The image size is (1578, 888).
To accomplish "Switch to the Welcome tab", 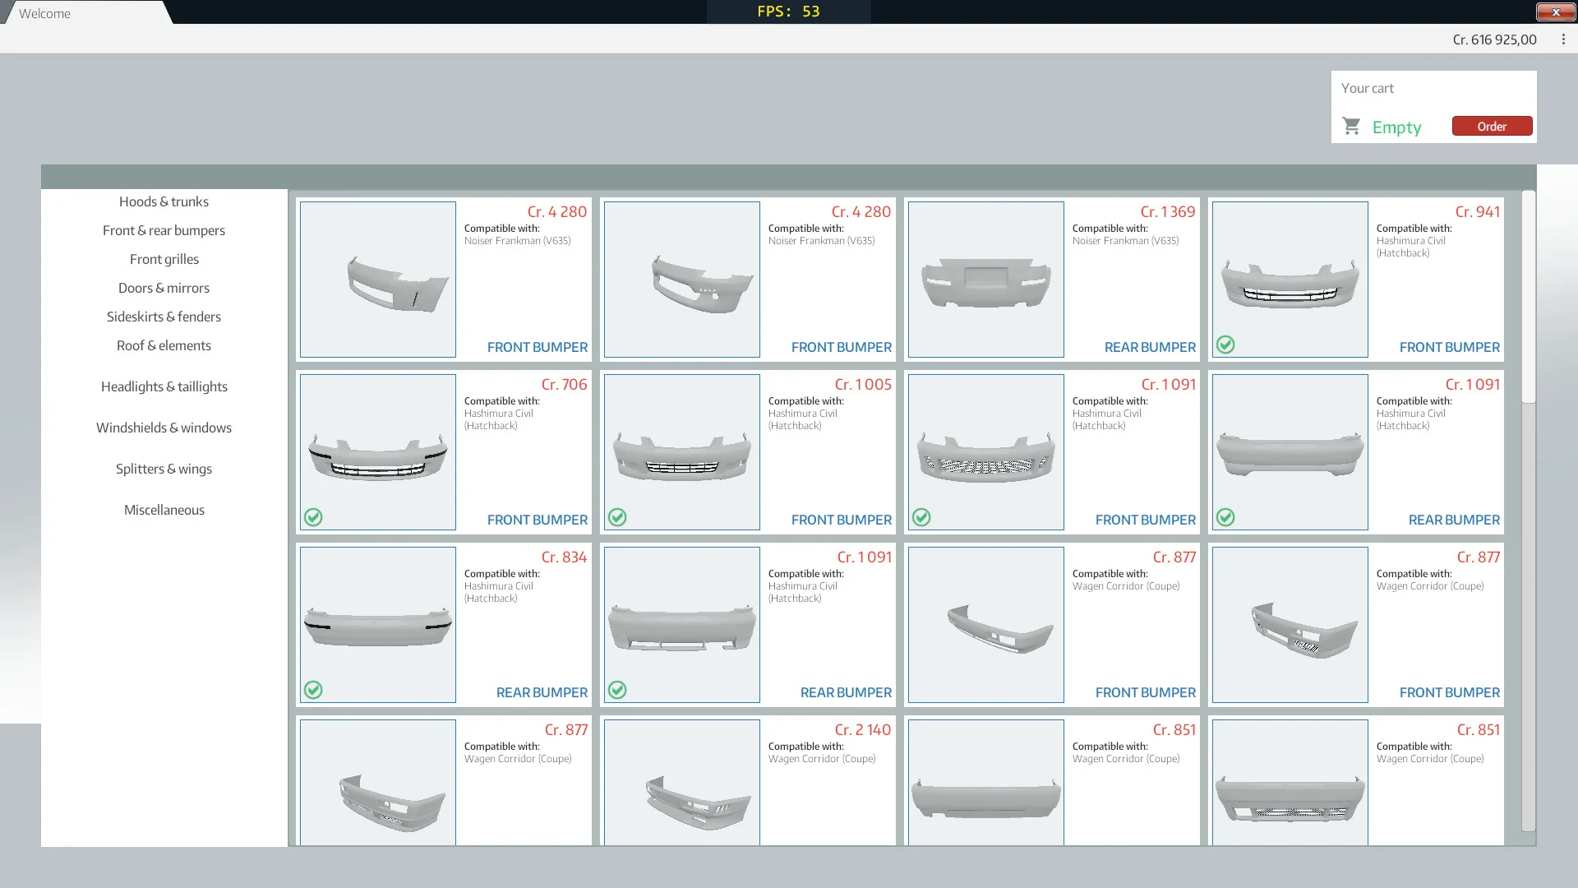I will coord(45,12).
